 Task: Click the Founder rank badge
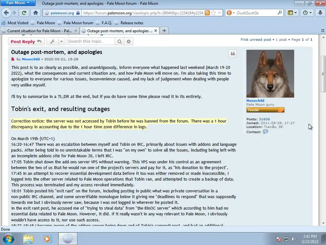(x=266, y=110)
